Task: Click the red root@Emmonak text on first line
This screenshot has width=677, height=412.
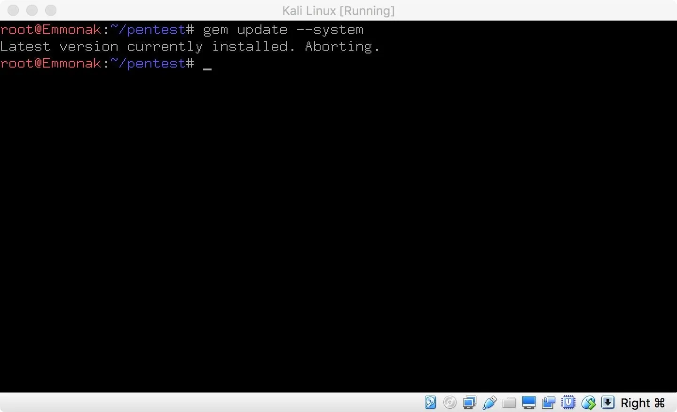Action: coord(50,30)
